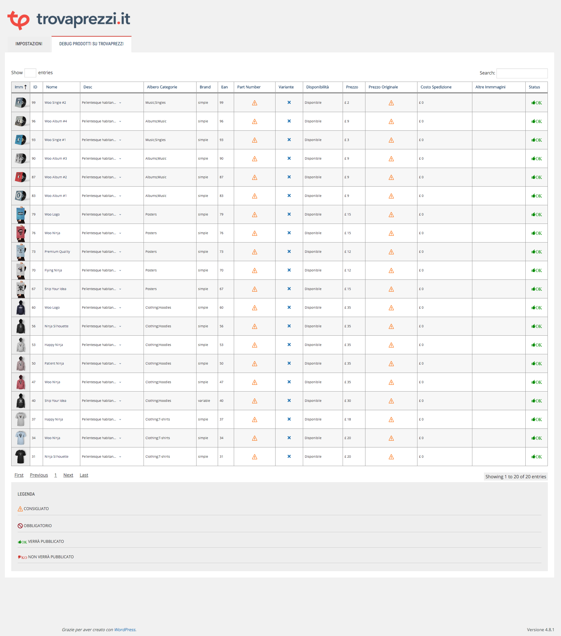Sort by the Albero Categorie column header
The image size is (561, 636).
(x=170, y=87)
